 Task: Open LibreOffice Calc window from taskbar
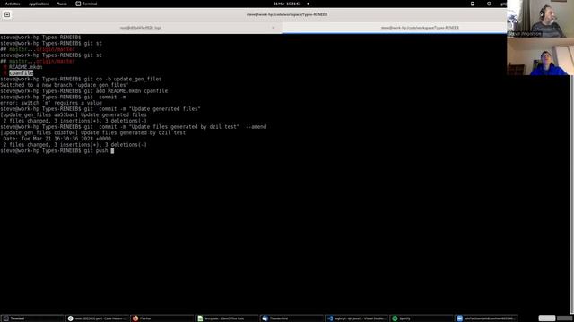click(x=227, y=318)
